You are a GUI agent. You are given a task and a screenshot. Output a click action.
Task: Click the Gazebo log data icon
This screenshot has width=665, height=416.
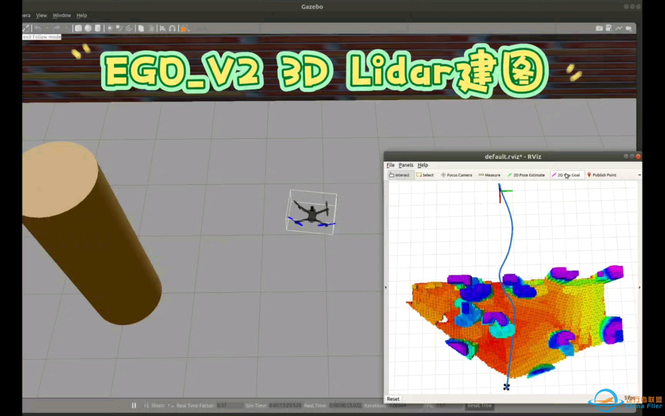coord(609,28)
